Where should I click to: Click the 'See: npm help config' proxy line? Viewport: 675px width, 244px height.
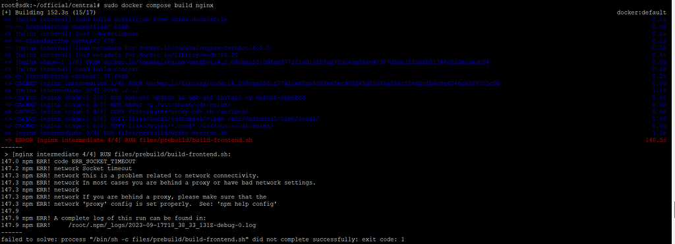(x=138, y=204)
